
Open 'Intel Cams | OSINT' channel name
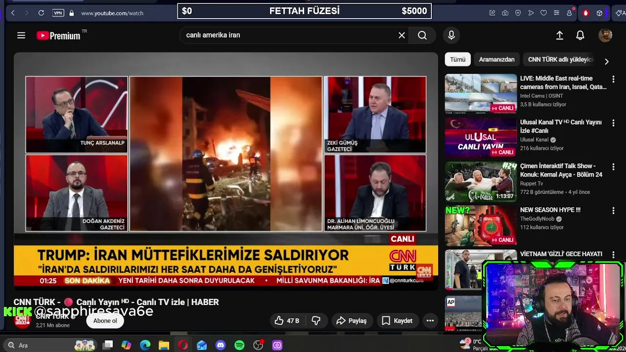542,96
